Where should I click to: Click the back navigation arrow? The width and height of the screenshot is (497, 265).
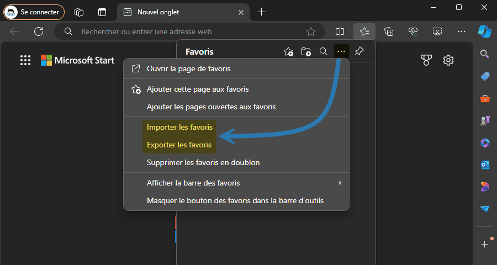(14, 31)
